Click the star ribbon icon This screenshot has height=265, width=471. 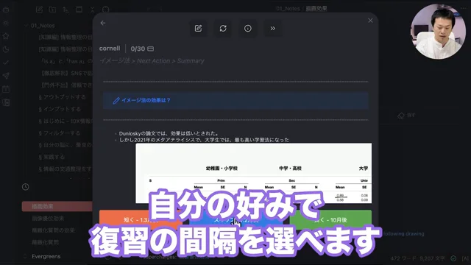click(x=6, y=36)
